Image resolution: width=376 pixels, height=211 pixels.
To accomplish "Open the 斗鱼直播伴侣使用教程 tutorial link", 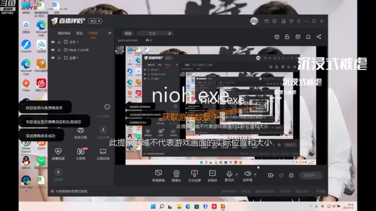I will (x=71, y=191).
